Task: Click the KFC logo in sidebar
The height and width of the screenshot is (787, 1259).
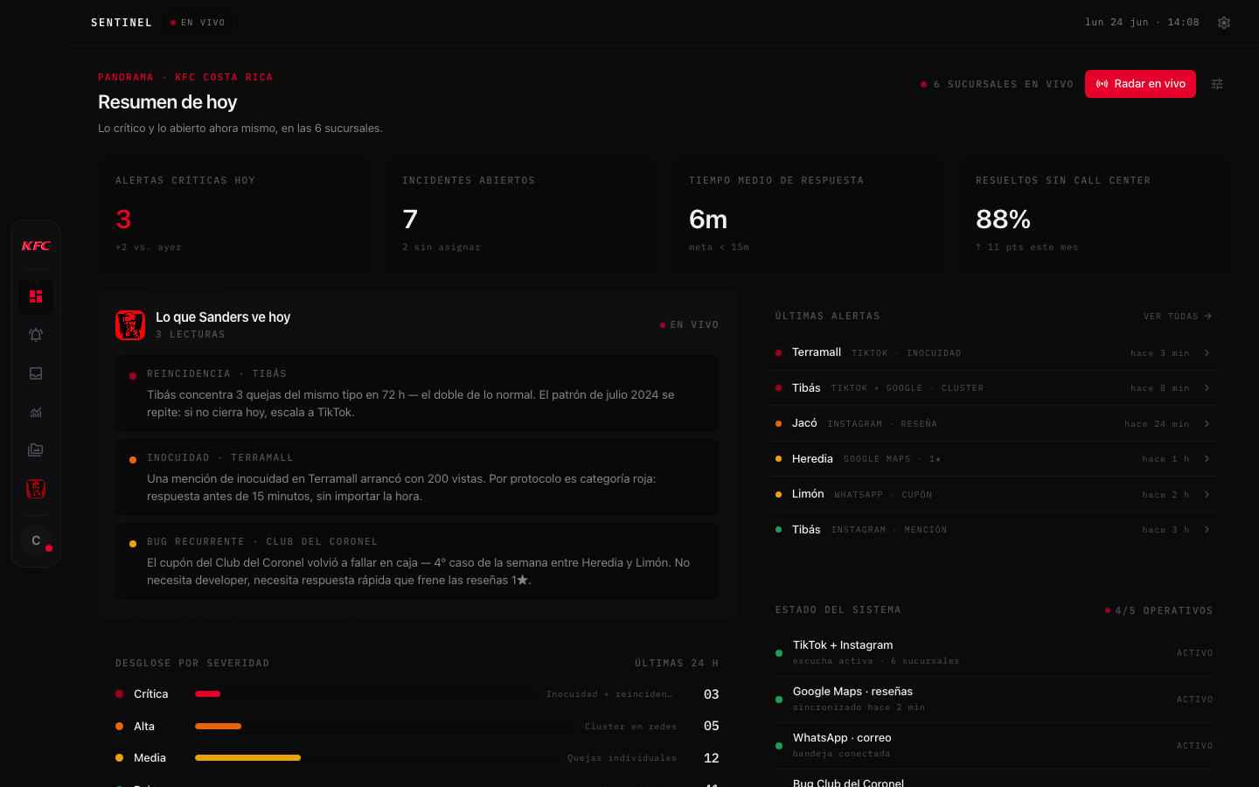Action: (x=36, y=246)
